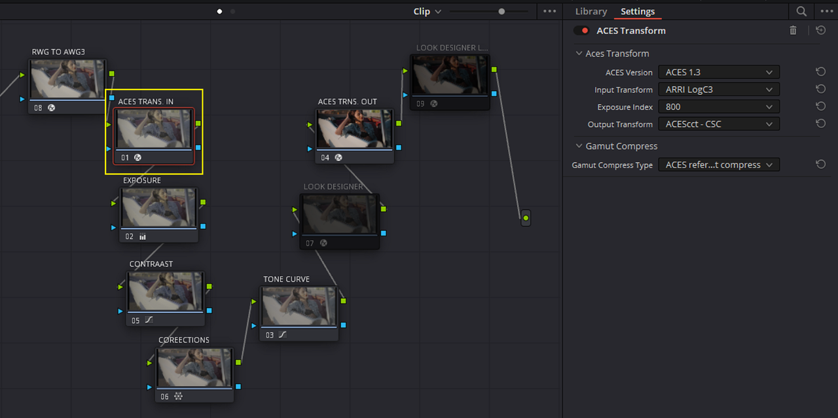
Task: Reset the Output Transform setting
Action: (820, 124)
